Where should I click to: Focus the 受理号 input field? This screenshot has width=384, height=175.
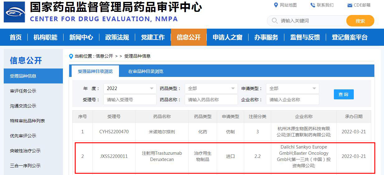pyautogui.click(x=130, y=100)
